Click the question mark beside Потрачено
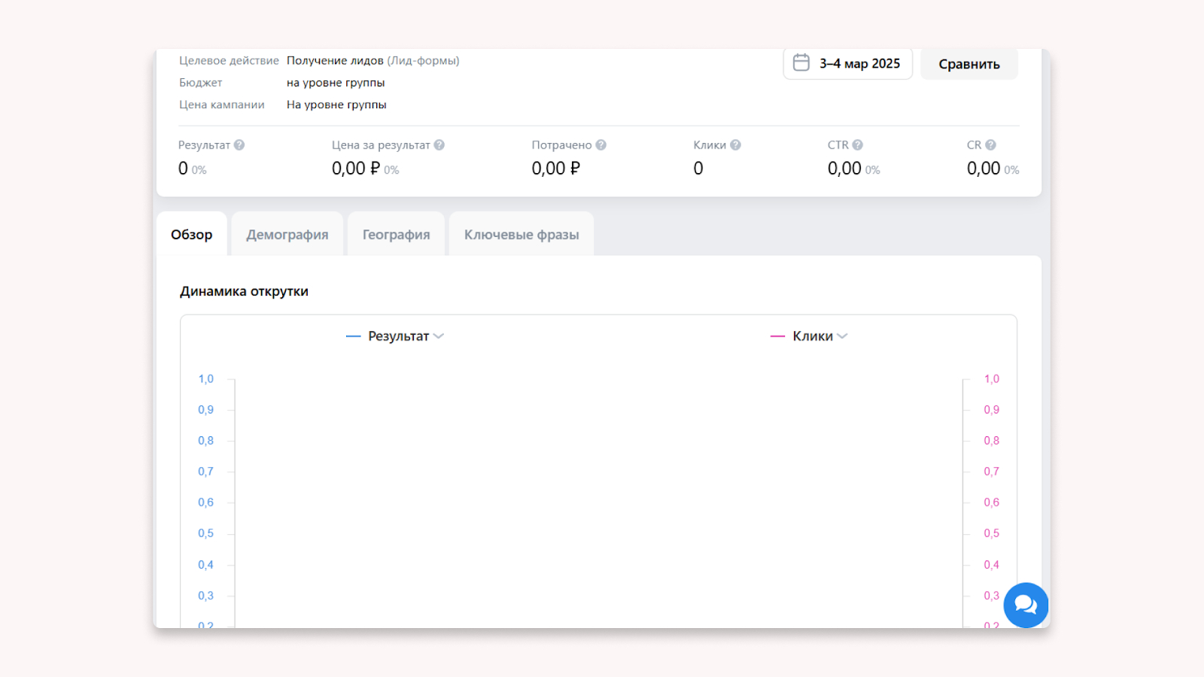 (601, 145)
